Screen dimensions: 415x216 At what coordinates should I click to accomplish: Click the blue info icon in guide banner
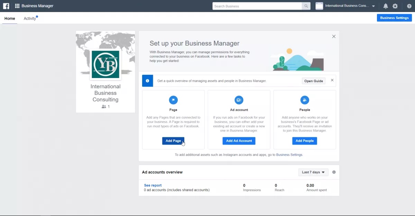pyautogui.click(x=147, y=81)
